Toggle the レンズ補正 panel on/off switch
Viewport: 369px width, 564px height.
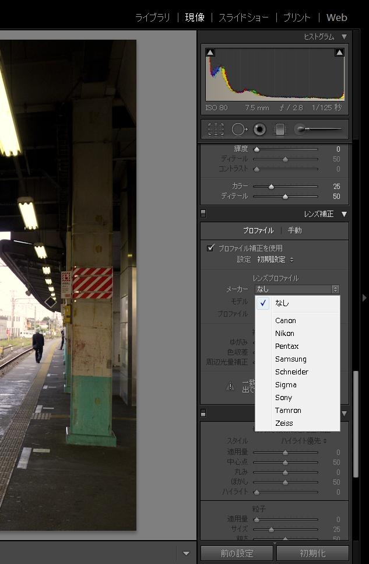[203, 213]
